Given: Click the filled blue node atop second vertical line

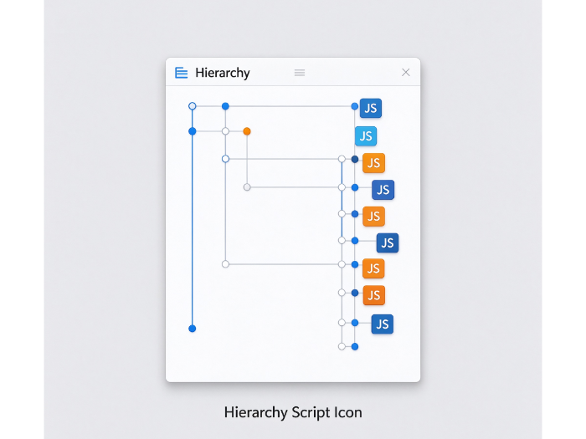Looking at the screenshot, I should click(225, 106).
